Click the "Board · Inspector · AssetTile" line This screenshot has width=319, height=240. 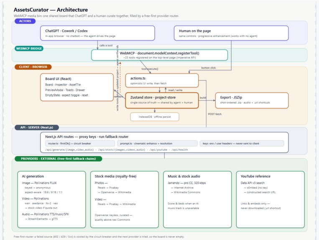pos(63,85)
